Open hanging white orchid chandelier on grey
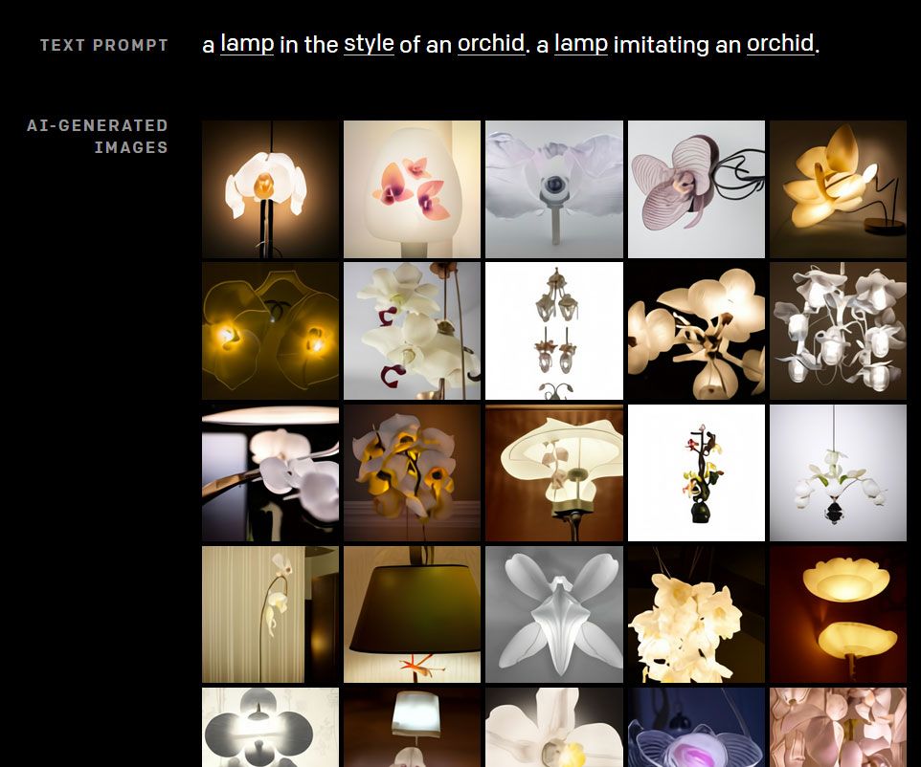This screenshot has width=921, height=767. [x=838, y=472]
